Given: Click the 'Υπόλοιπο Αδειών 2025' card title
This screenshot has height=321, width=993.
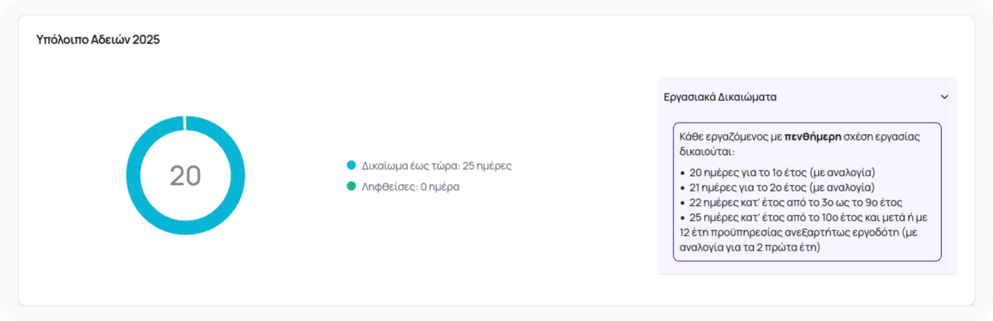Looking at the screenshot, I should pyautogui.click(x=98, y=40).
